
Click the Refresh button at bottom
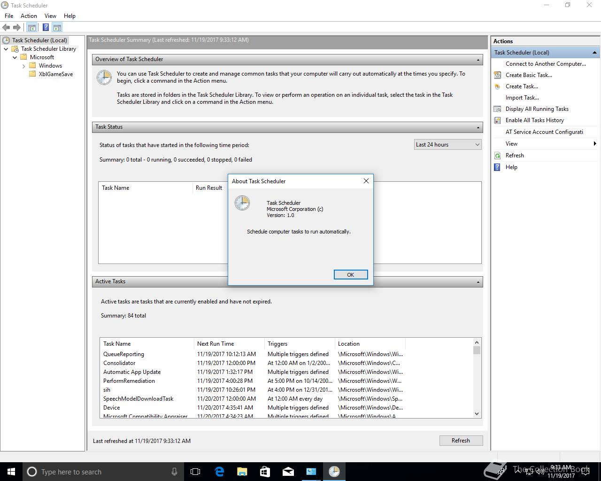click(x=461, y=441)
